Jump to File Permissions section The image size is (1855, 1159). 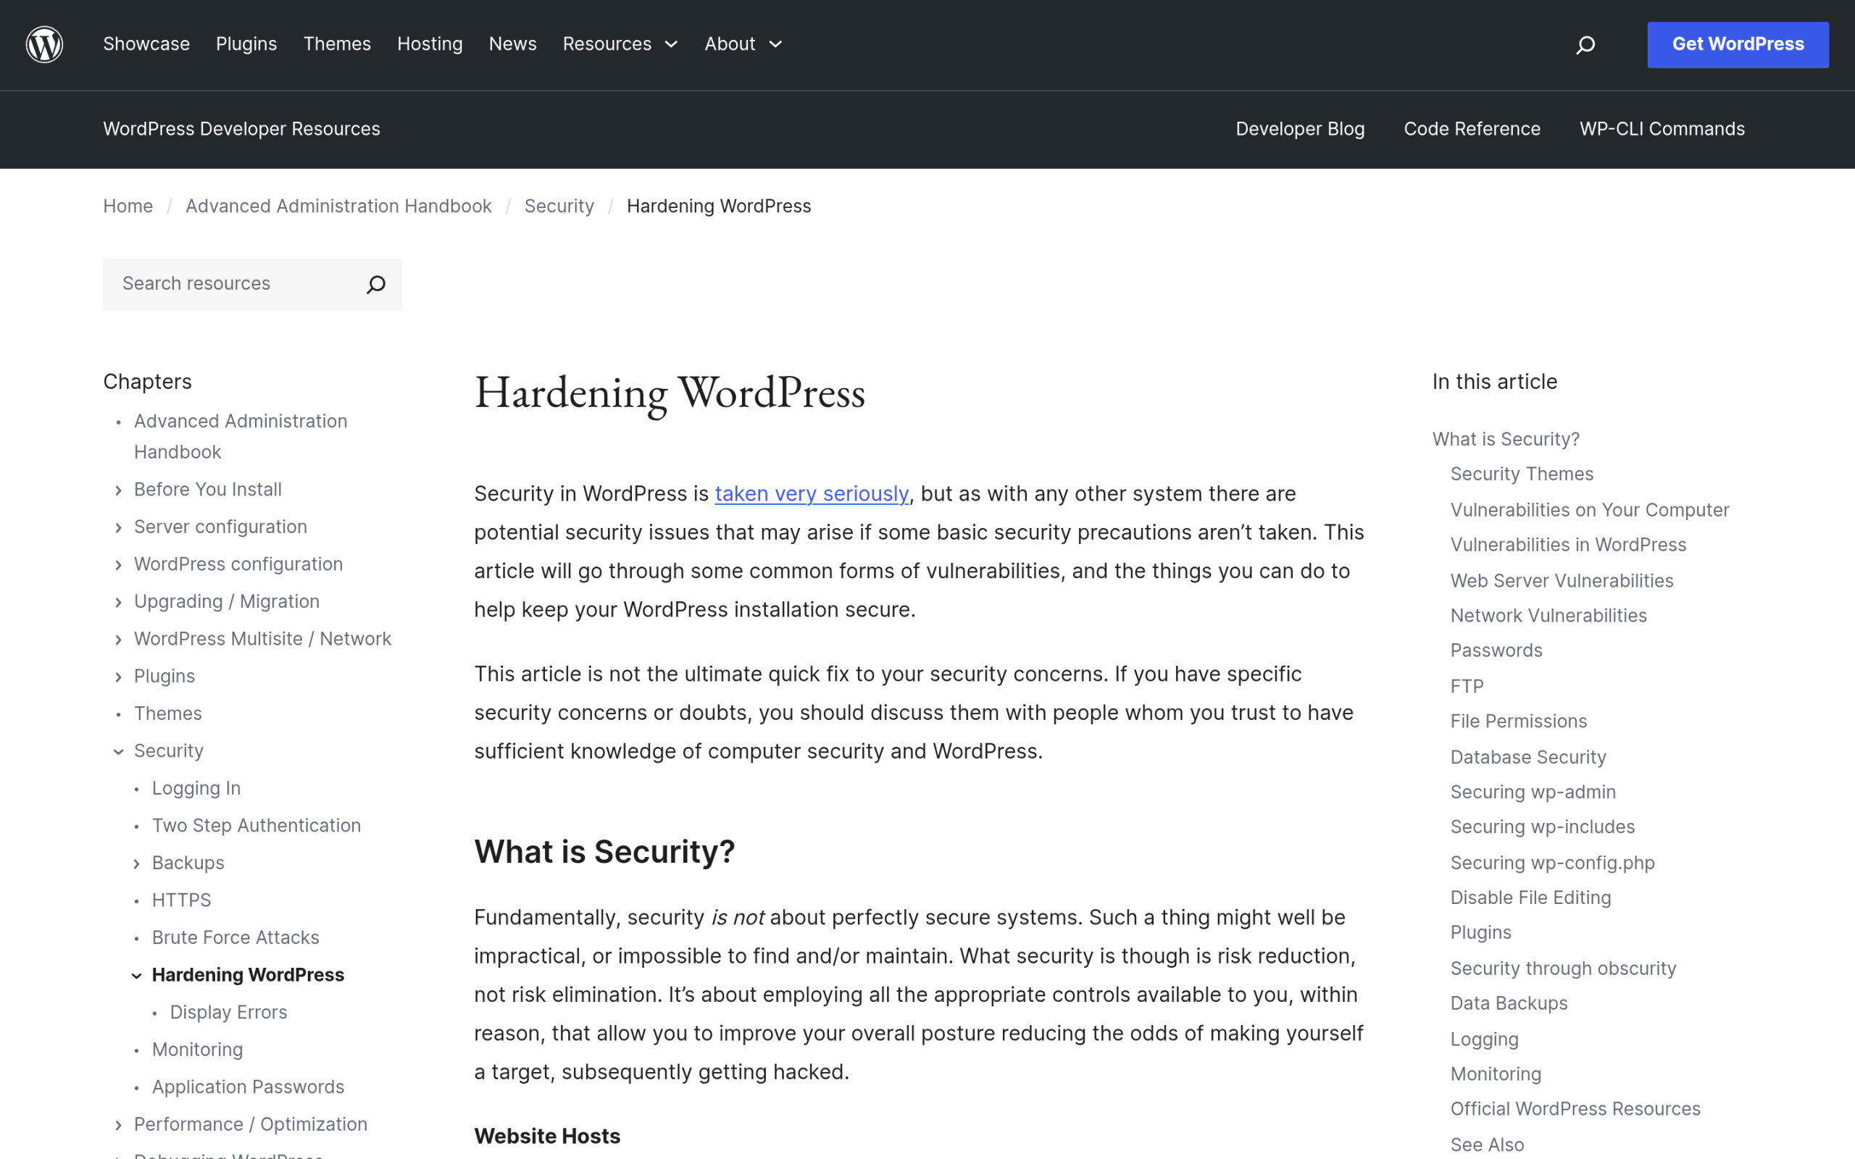pos(1519,721)
